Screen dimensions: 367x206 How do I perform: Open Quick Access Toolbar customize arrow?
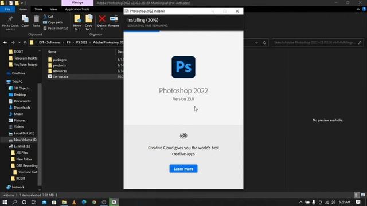(22, 3)
